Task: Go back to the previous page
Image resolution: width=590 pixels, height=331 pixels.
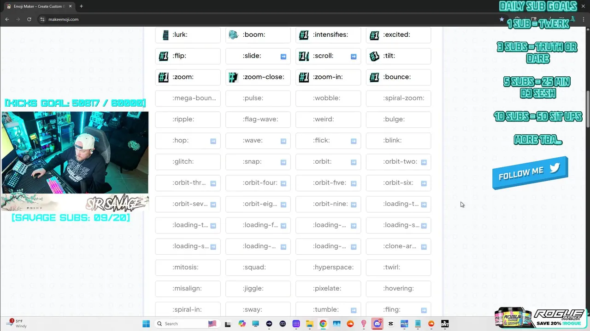Action: 7,19
